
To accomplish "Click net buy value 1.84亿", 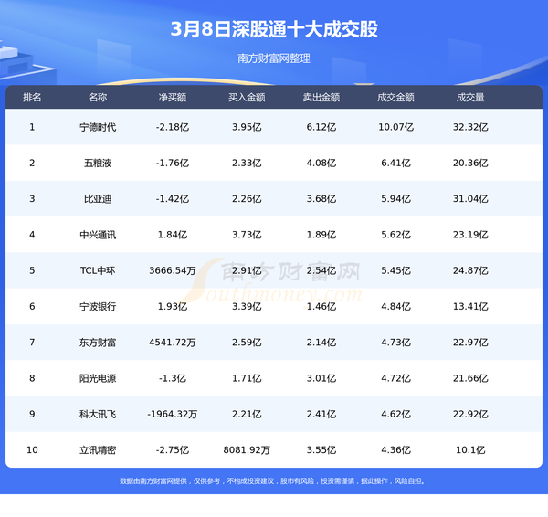I will point(173,235).
